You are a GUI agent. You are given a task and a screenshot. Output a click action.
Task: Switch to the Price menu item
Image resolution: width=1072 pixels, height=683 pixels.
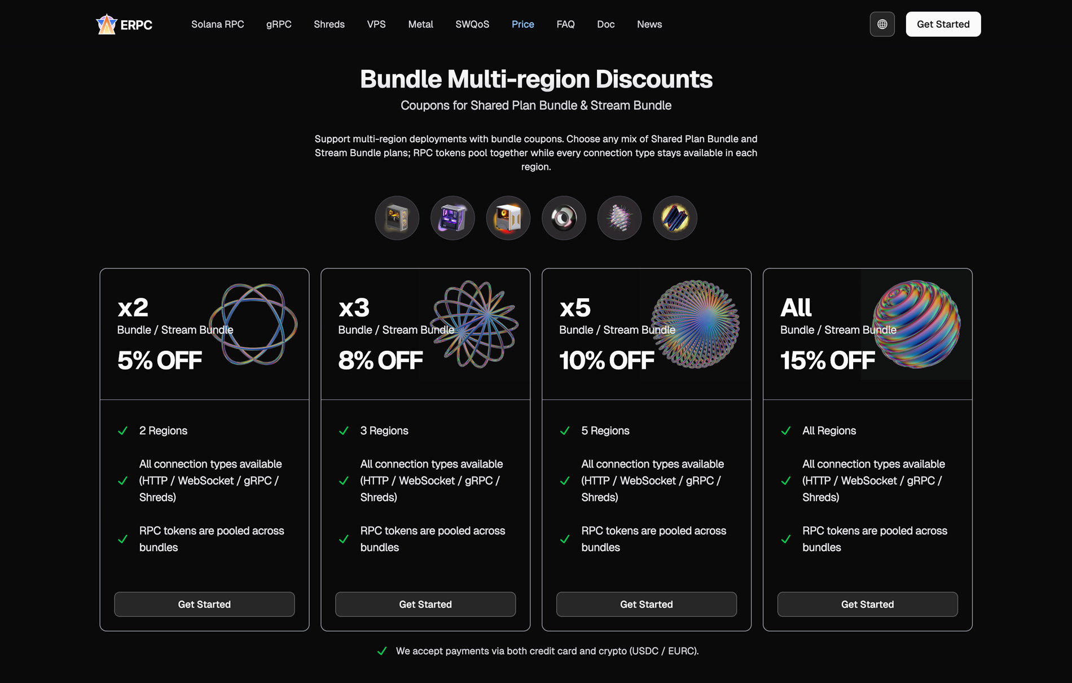tap(522, 24)
